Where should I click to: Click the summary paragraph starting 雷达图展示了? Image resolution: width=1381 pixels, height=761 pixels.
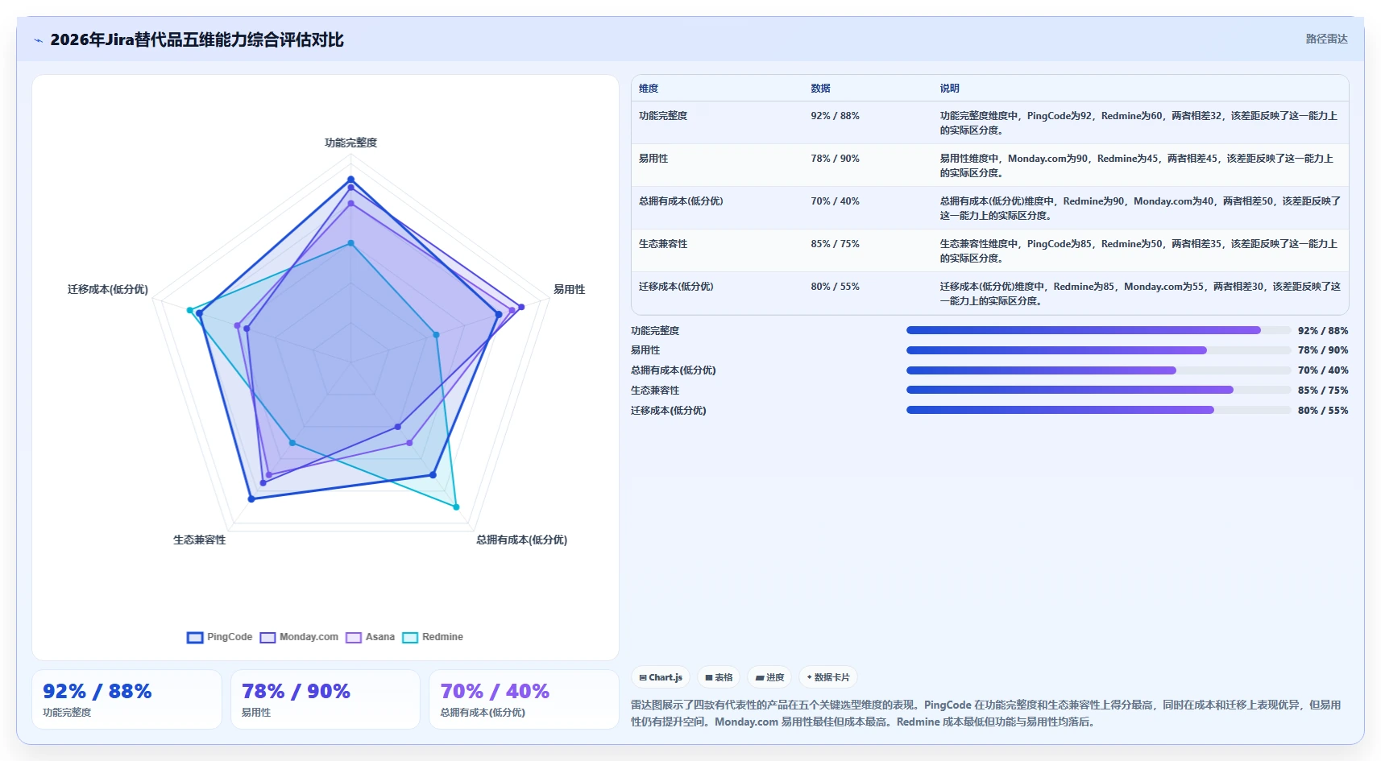[x=986, y=713]
